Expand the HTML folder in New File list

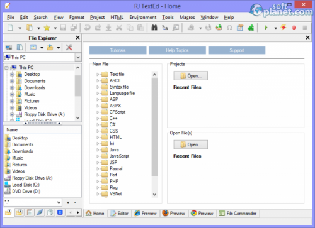pyautogui.click(x=98, y=138)
